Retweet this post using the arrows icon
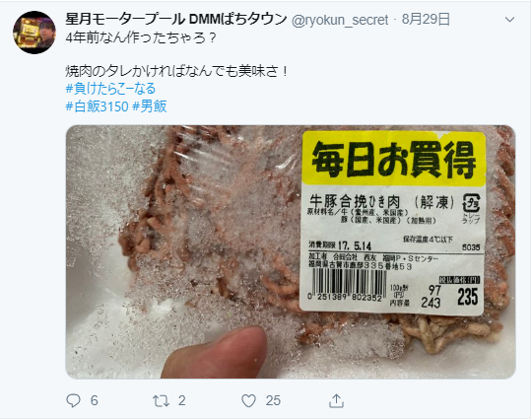 [x=161, y=401]
